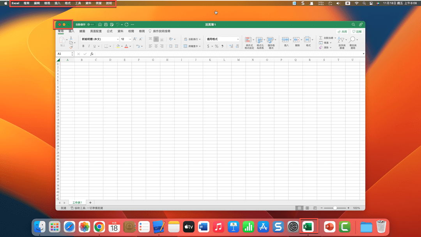Viewport: 421px width, 237px height.
Task: Expand the formula bar chevron
Action: coord(363,54)
